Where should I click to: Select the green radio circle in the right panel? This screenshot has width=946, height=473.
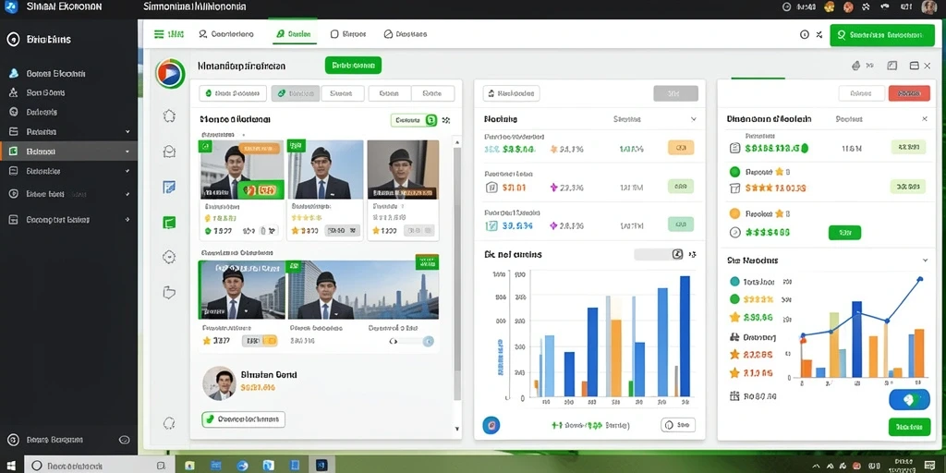734,172
